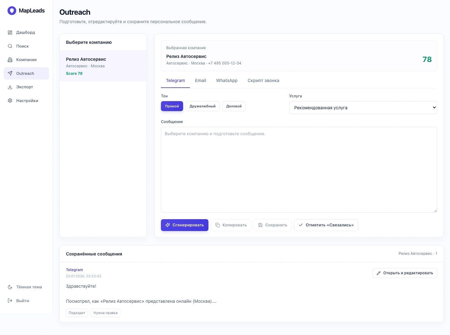Click Отметить «Связались» button
This screenshot has height=335, width=450.
tap(326, 225)
